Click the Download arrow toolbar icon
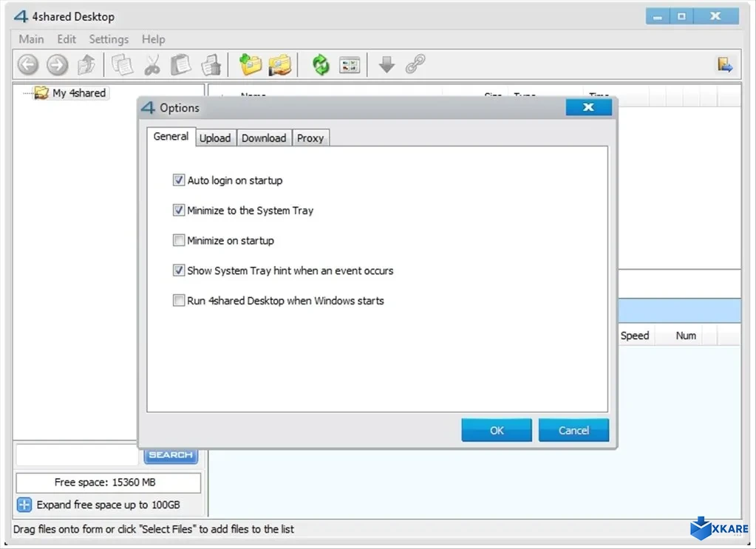The height and width of the screenshot is (549, 756). 386,64
